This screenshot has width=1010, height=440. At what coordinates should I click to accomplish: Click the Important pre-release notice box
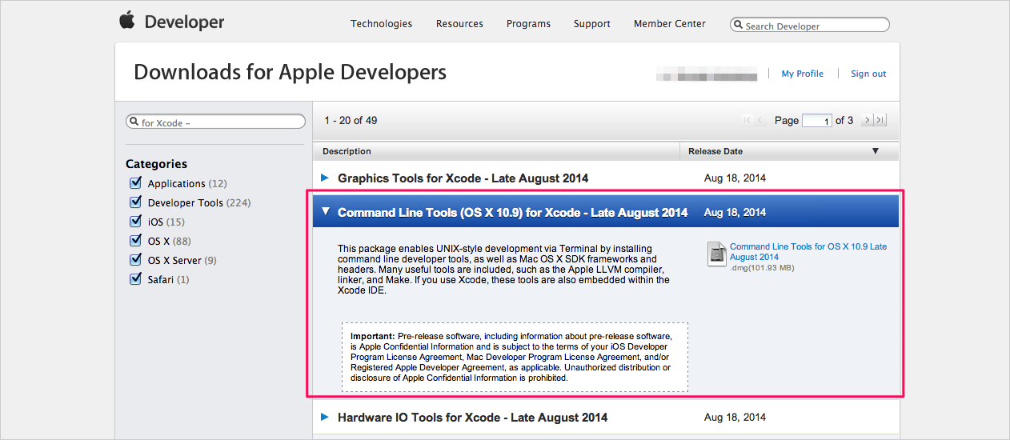coord(515,357)
